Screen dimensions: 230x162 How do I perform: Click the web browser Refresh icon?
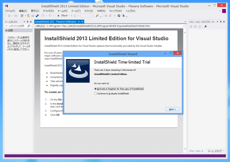point(119,16)
